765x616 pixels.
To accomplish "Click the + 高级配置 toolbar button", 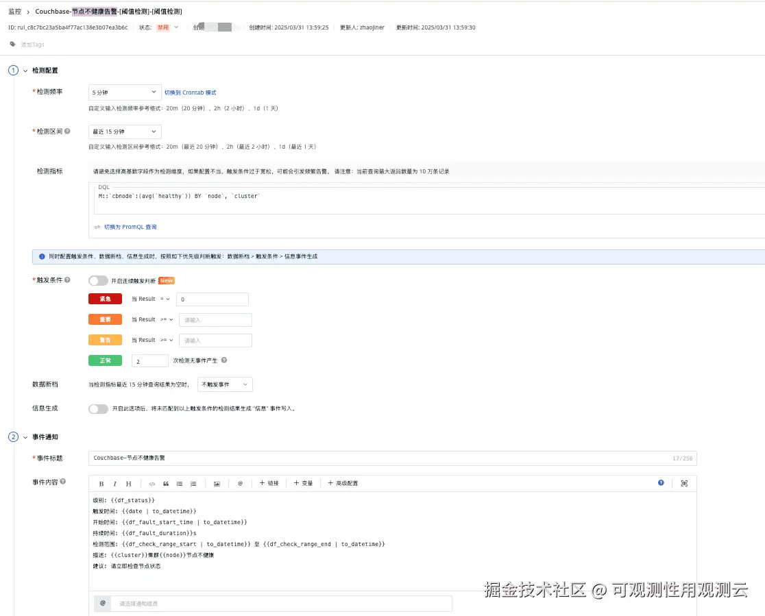I will click(x=343, y=483).
